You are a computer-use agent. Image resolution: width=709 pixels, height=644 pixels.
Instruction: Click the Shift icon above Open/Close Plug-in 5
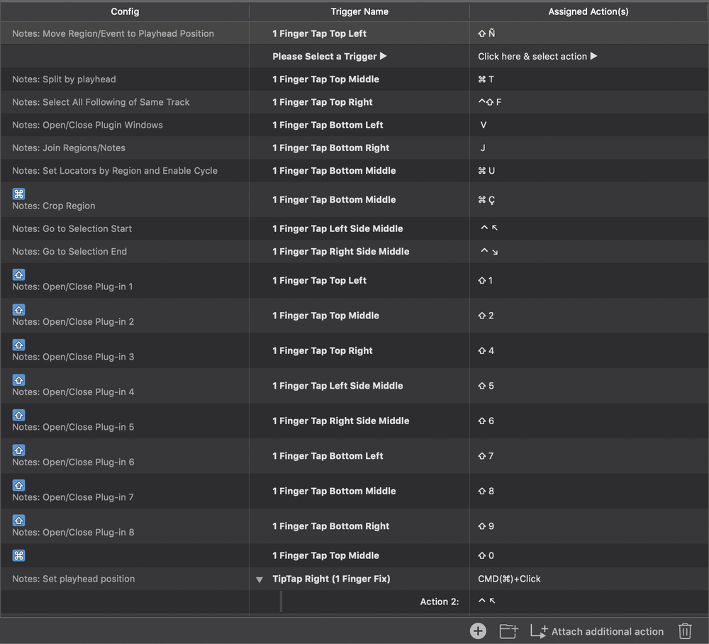coord(18,415)
